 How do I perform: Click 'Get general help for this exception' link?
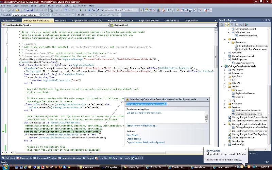144,113
